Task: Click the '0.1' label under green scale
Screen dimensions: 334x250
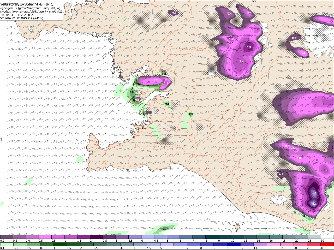Action: [2, 248]
